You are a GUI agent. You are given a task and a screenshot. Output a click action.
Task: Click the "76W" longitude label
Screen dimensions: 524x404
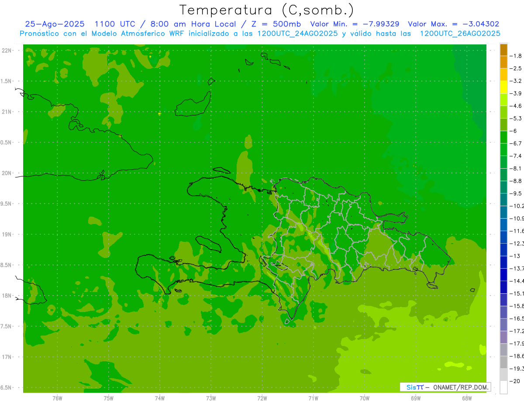[57, 398]
